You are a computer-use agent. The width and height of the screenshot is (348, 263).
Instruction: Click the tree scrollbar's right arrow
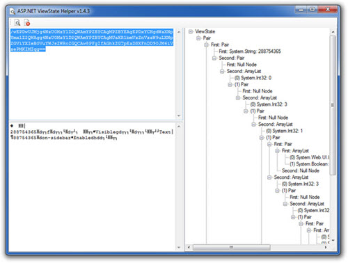(326, 248)
